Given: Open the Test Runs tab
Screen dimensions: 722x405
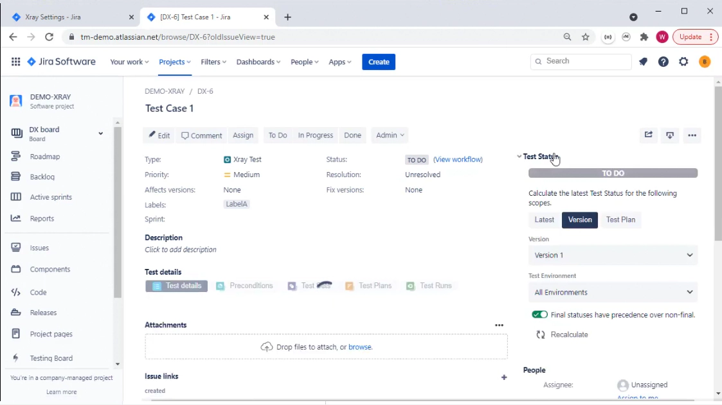Looking at the screenshot, I should tap(429, 286).
